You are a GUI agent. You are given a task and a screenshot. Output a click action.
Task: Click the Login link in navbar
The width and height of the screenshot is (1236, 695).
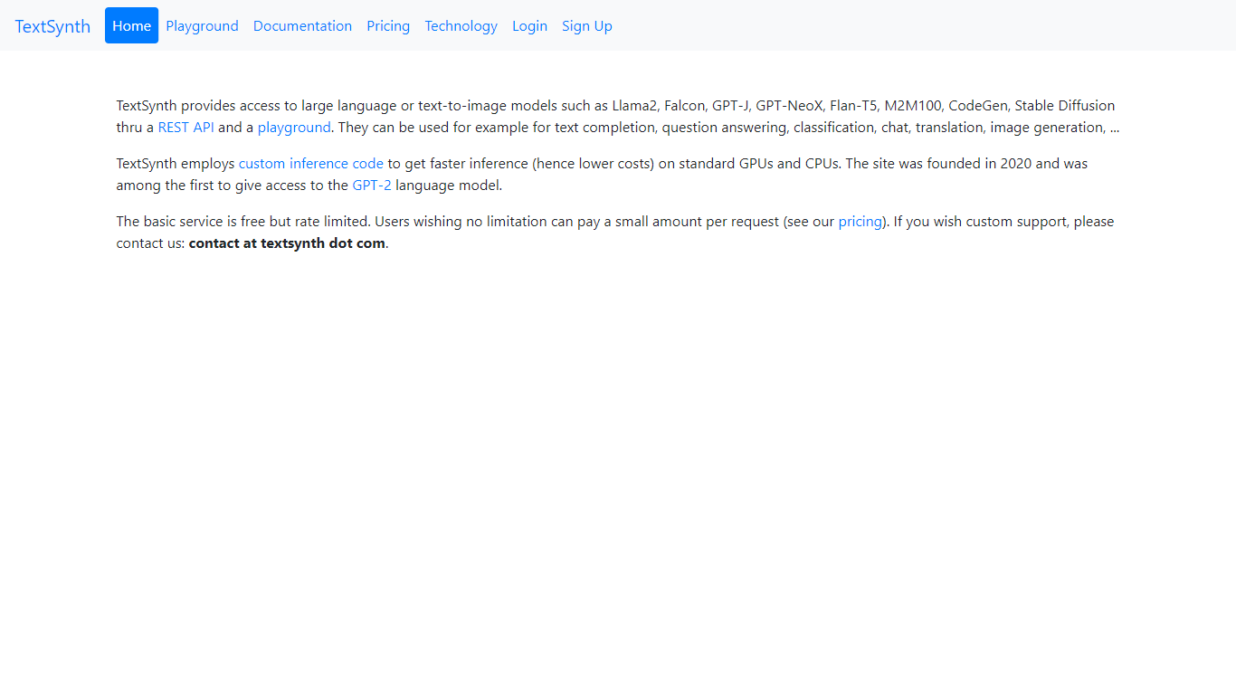529,25
